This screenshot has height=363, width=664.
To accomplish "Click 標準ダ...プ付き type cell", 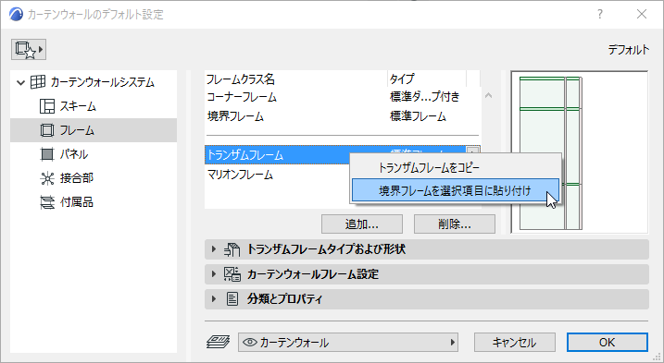I will coord(425,97).
